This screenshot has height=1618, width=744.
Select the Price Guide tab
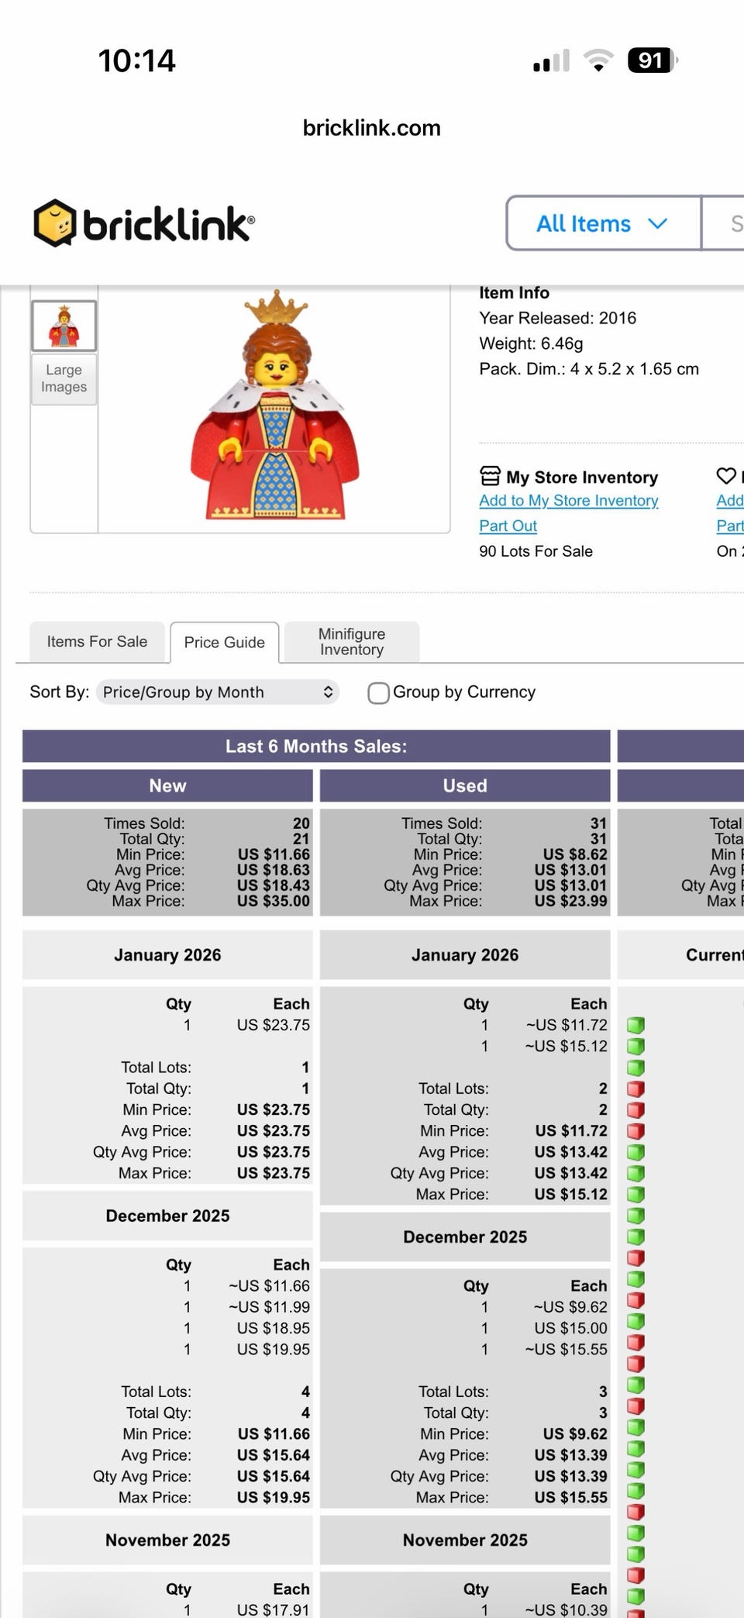[x=224, y=643]
